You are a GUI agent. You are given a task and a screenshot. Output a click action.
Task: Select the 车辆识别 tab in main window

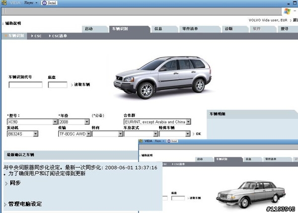[129, 29]
